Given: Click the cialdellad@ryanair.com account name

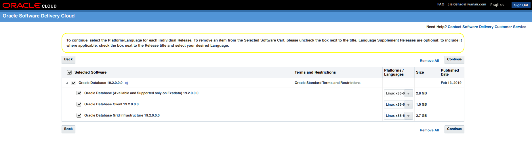Looking at the screenshot, I should [x=467, y=4].
